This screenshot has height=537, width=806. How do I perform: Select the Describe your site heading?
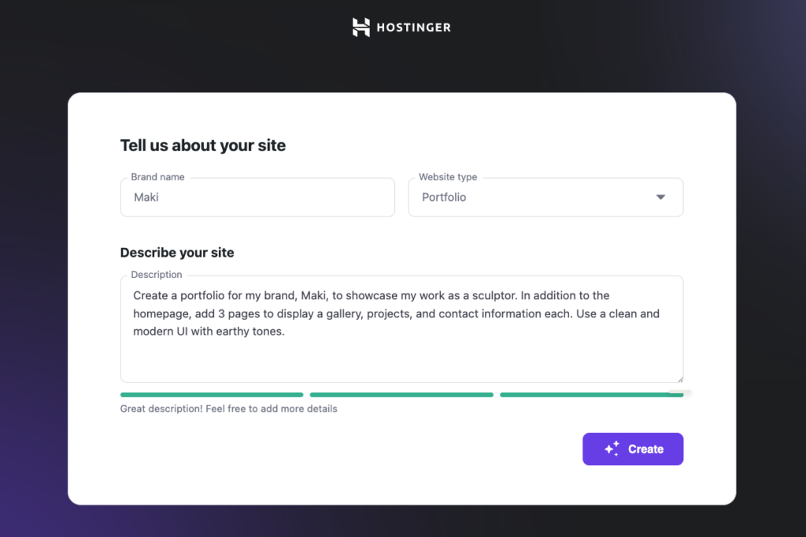176,253
